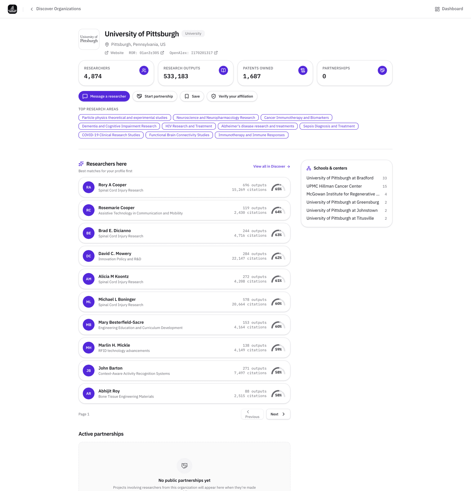
Task: Open Michael L Boninger's researcher card
Action: (x=184, y=302)
